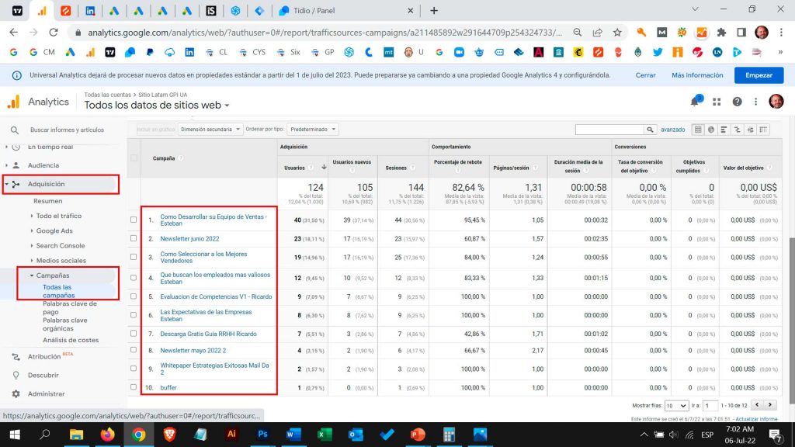Open Palabras clave orgánicas report
Image resolution: width=795 pixels, height=447 pixels.
(x=65, y=324)
